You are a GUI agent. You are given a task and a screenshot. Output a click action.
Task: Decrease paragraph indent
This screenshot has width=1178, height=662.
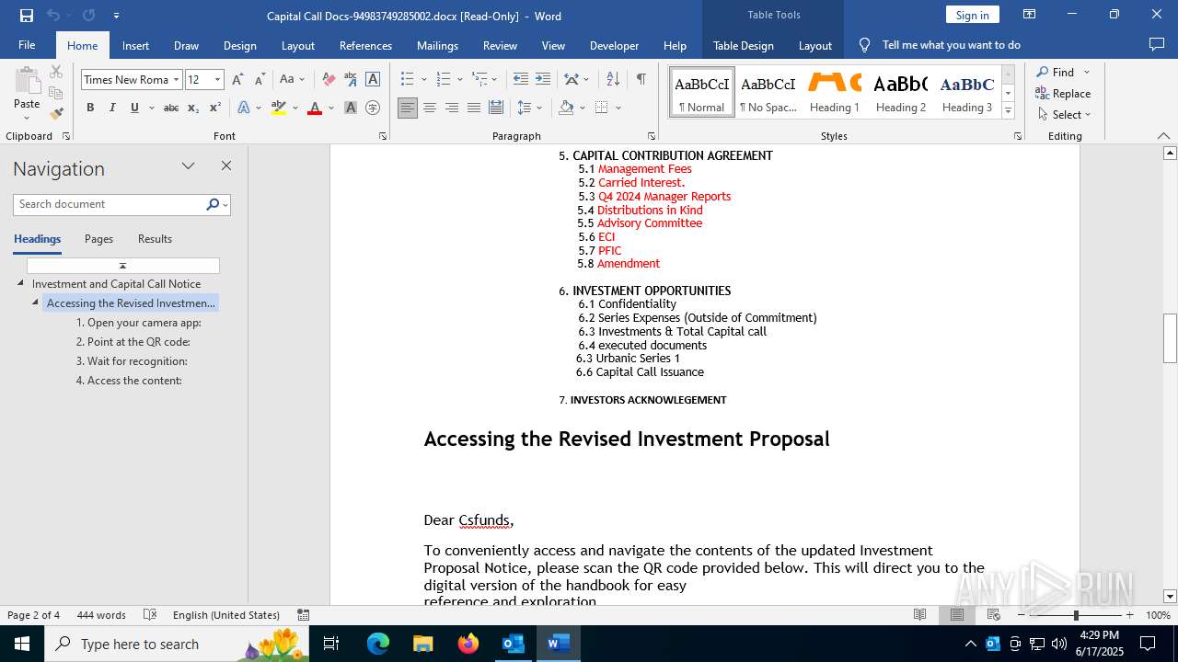click(x=521, y=80)
